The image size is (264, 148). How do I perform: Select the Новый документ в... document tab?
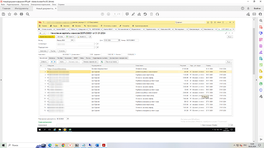[45, 8]
